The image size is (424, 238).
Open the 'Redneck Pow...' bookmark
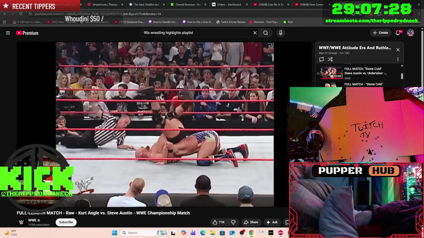coord(130,22)
